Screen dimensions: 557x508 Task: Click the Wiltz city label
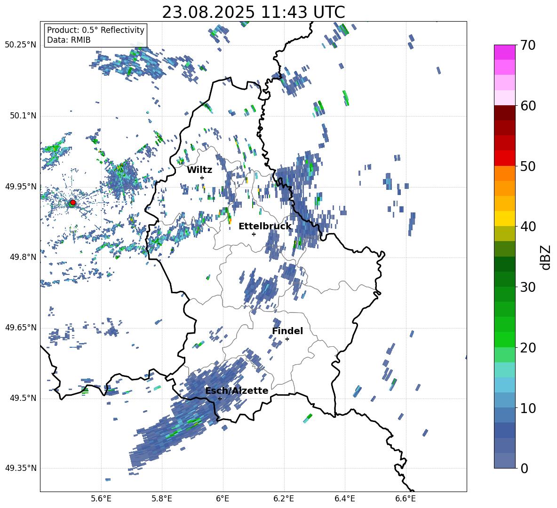tap(199, 170)
